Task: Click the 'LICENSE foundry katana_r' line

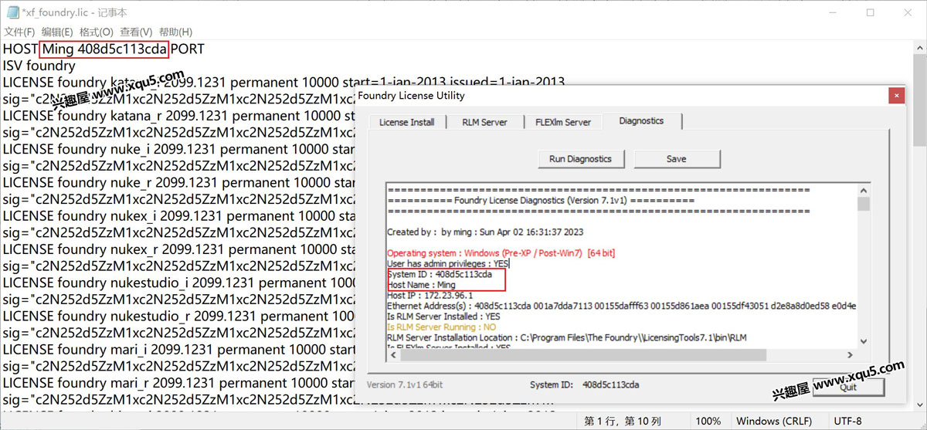Action: pos(178,116)
